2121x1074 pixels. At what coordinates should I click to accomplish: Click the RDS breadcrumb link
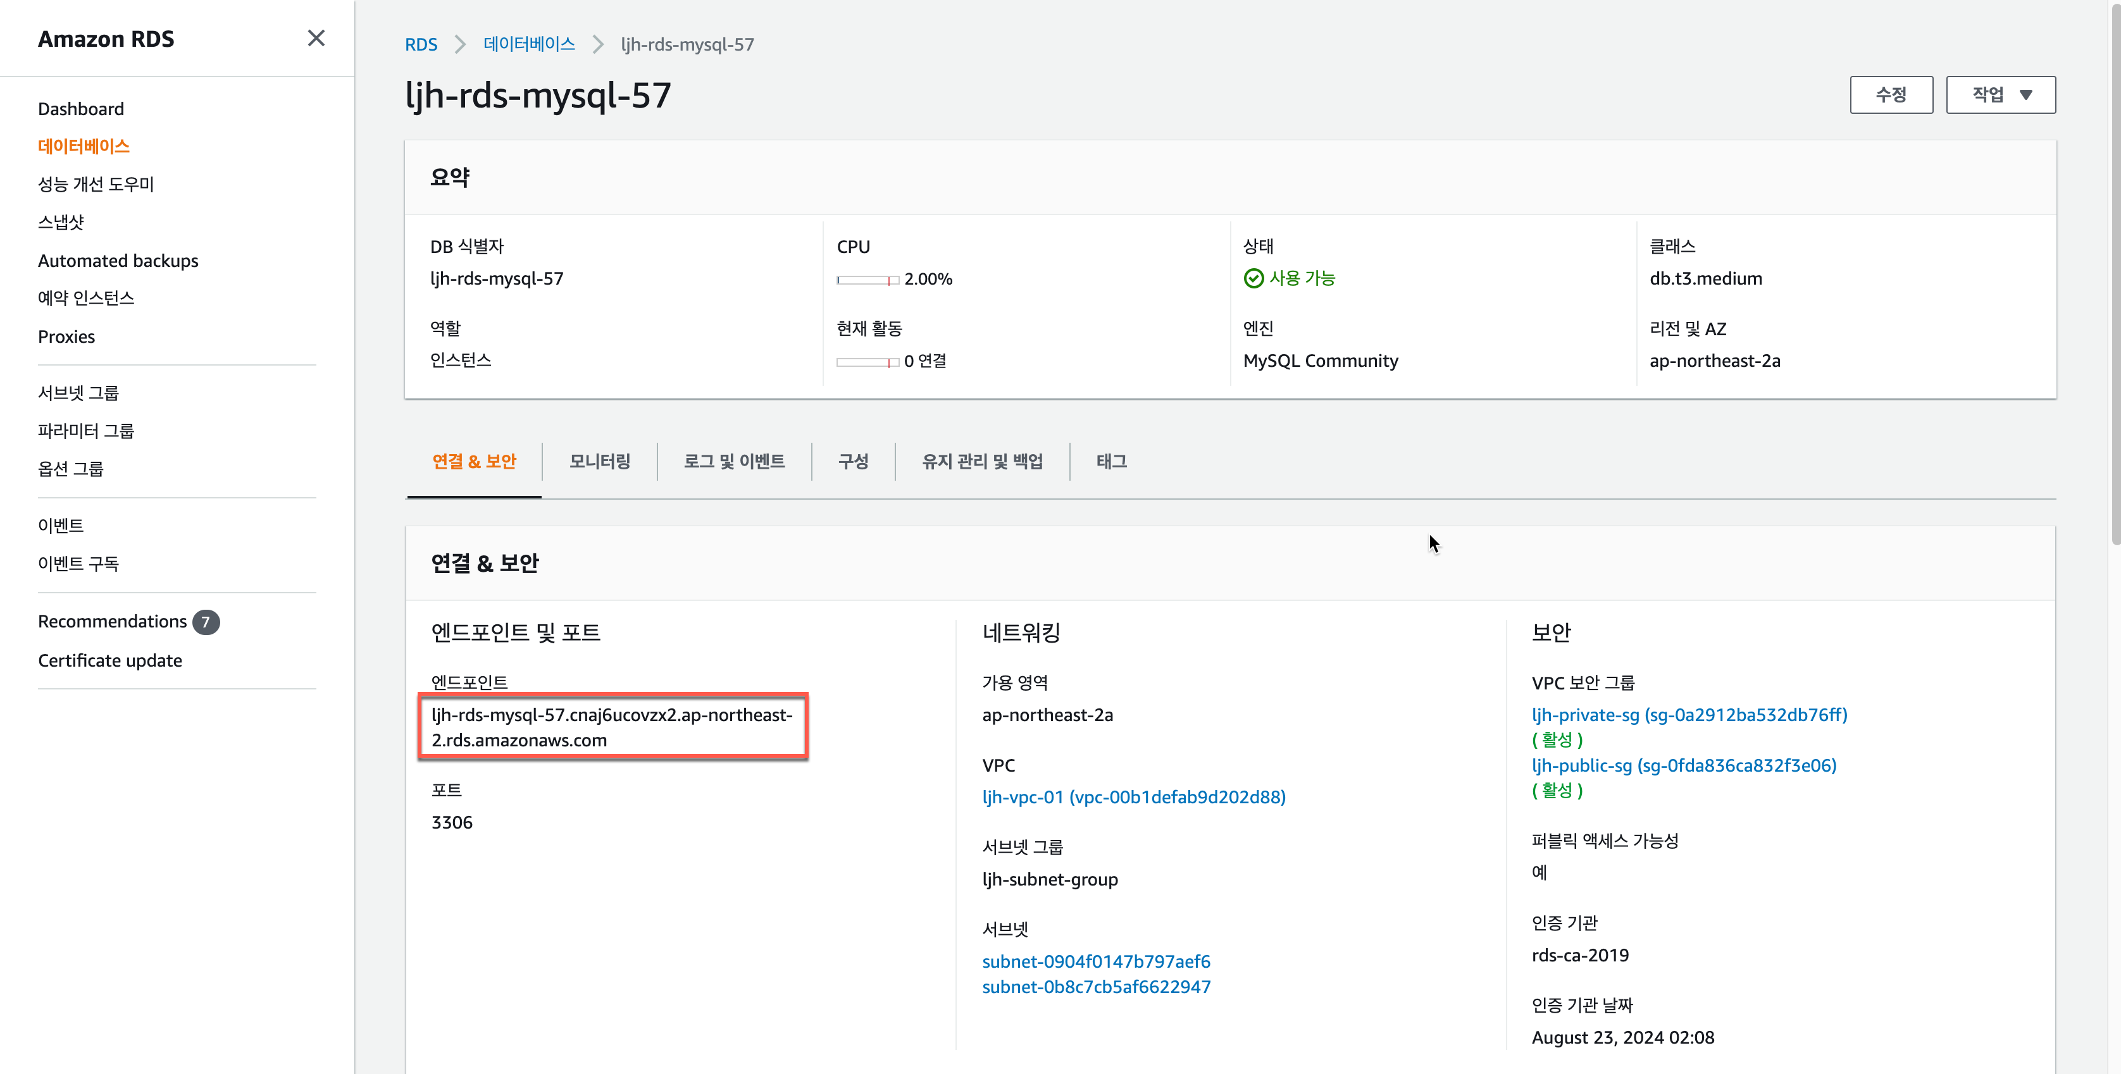point(421,44)
